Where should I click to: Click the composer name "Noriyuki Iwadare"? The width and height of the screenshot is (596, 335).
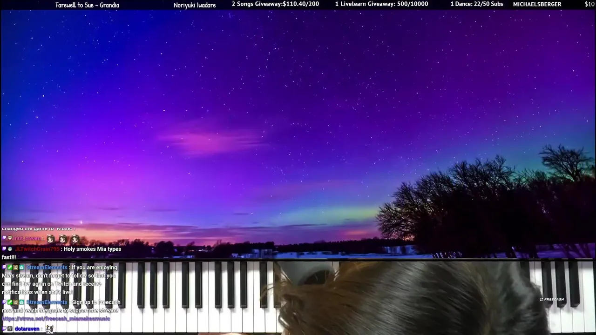coord(195,6)
